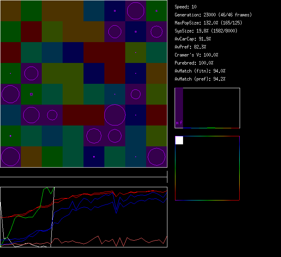Click the smallest circle beside the red block
Viewport: 281px width, 257px height.
pos(52,115)
